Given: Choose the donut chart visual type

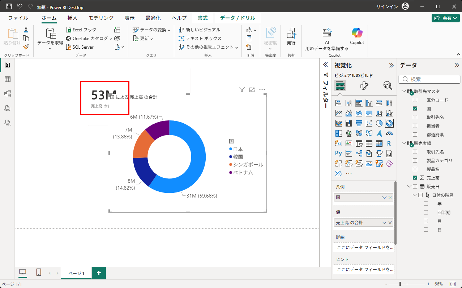Looking at the screenshot, I should tap(389, 123).
